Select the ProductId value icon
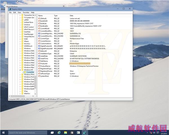169x135 pixels. pos(39,64)
